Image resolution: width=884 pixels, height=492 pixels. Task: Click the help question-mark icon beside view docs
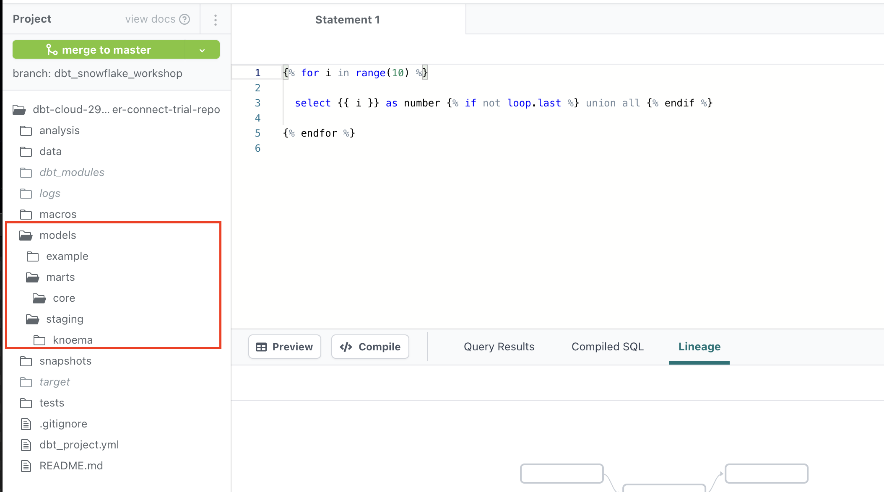[185, 19]
